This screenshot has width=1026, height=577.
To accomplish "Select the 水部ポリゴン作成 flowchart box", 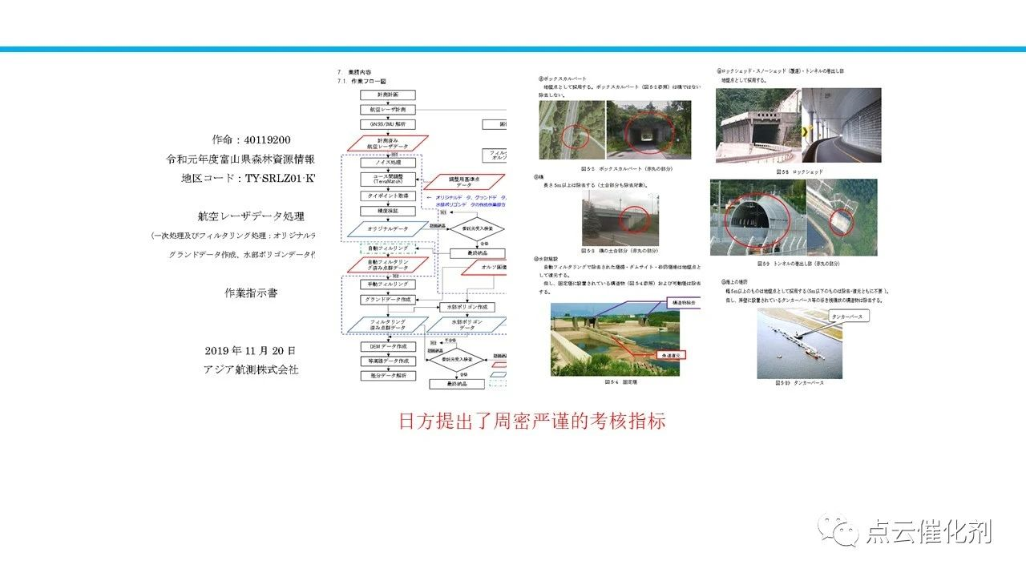I will point(467,307).
